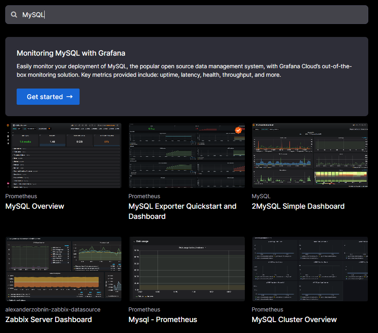Open the Zabbix Server Dashboard title link

pyautogui.click(x=48, y=320)
